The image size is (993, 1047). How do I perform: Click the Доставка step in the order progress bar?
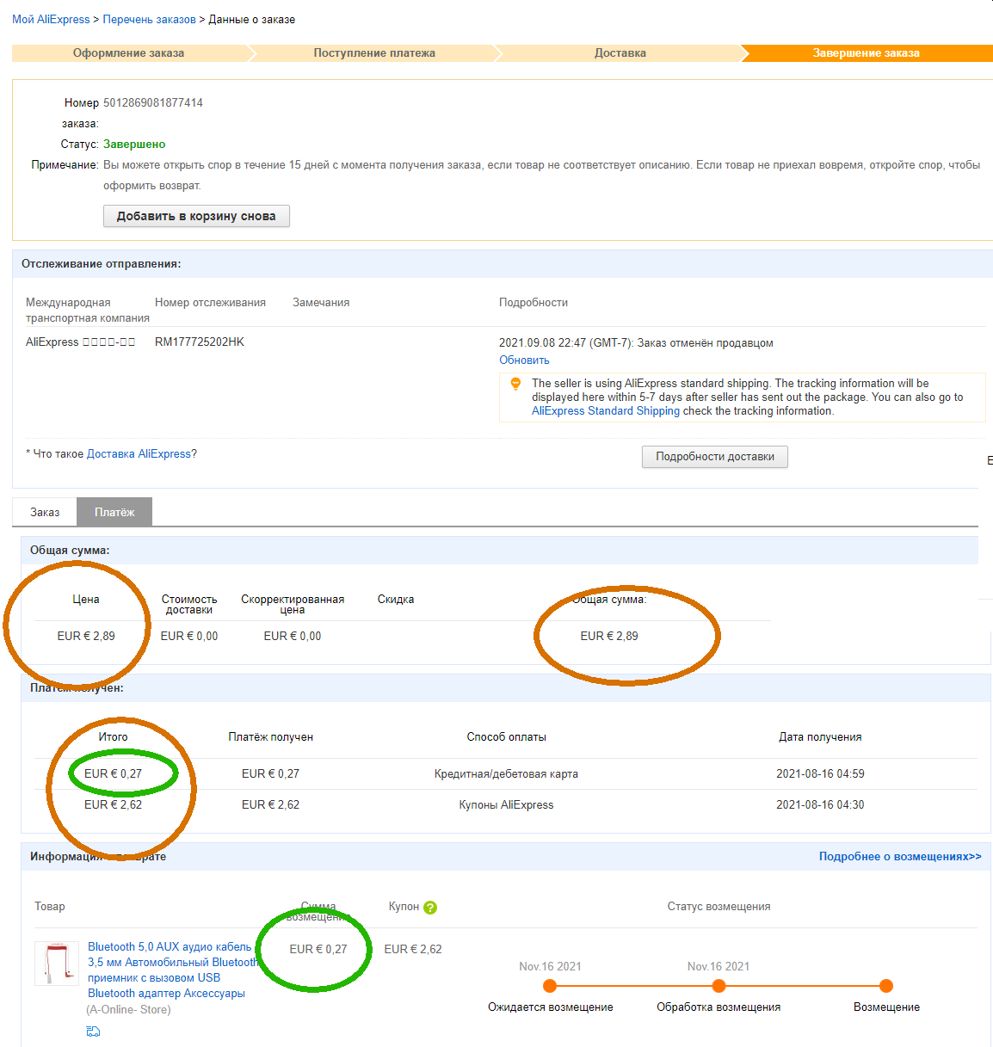(x=620, y=53)
